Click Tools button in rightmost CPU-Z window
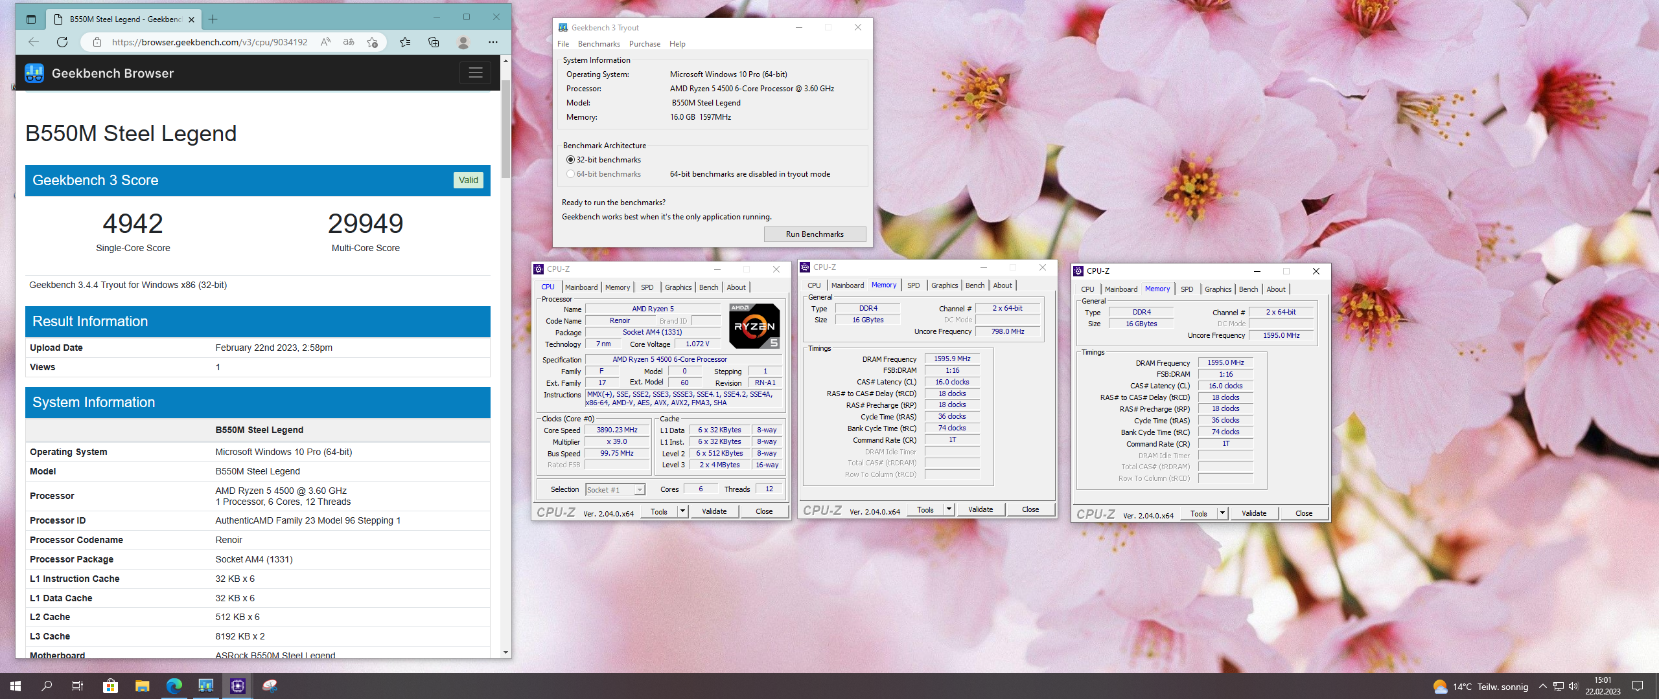The image size is (1659, 699). [x=1199, y=514]
